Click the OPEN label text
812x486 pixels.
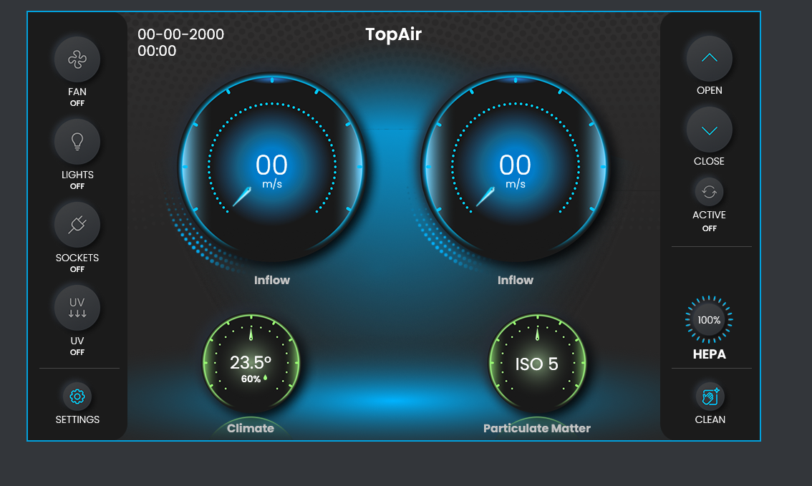click(x=710, y=91)
